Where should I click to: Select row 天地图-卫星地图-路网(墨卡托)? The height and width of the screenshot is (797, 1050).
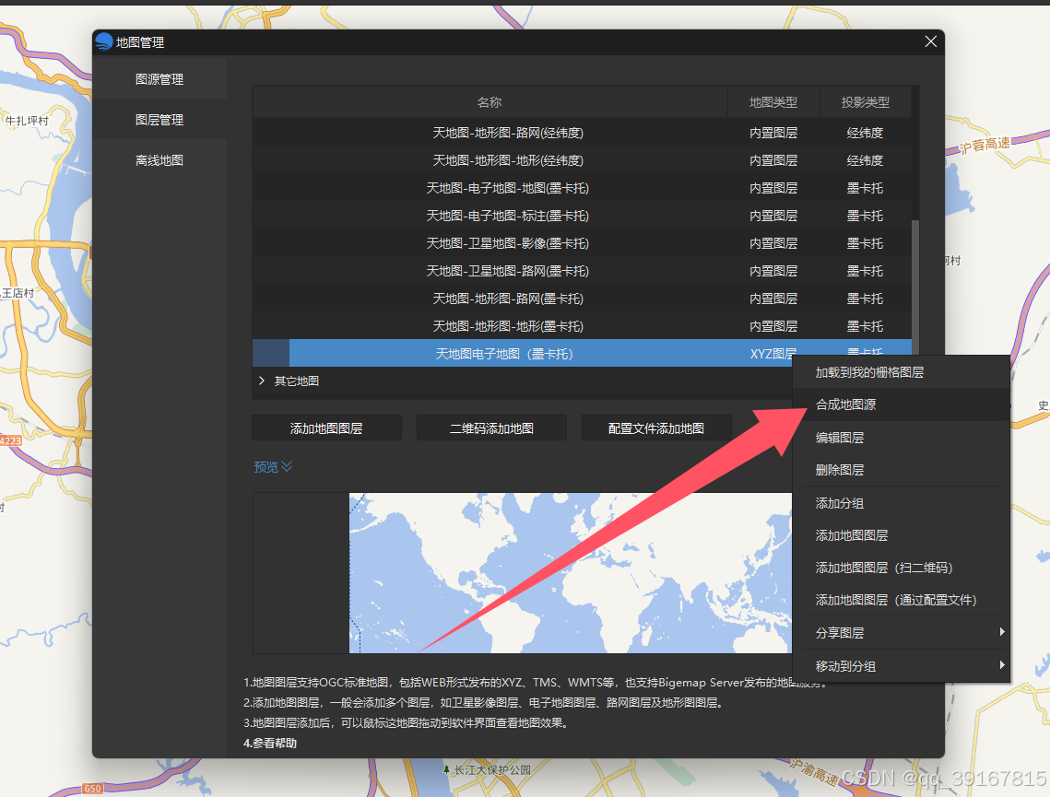(x=582, y=271)
